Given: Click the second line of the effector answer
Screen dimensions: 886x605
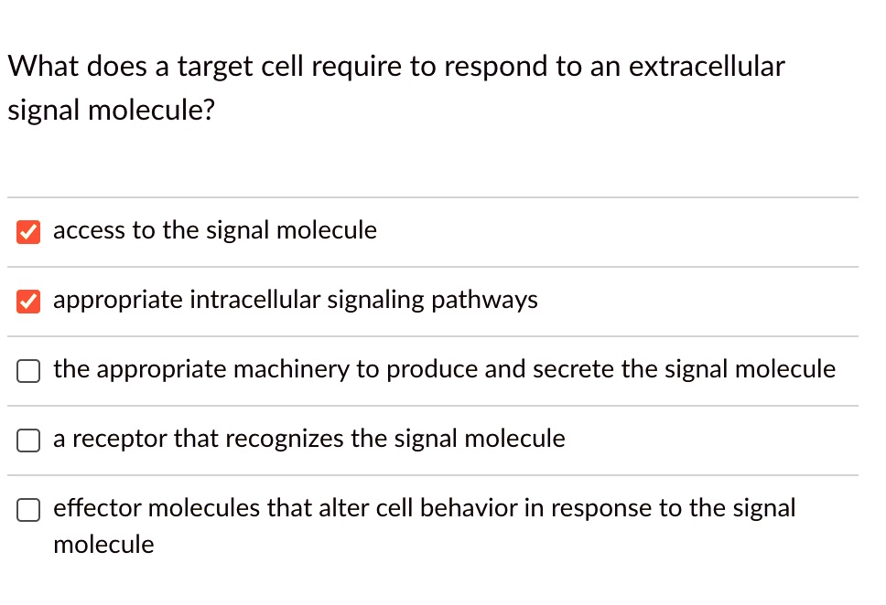Looking at the screenshot, I should point(103,544).
